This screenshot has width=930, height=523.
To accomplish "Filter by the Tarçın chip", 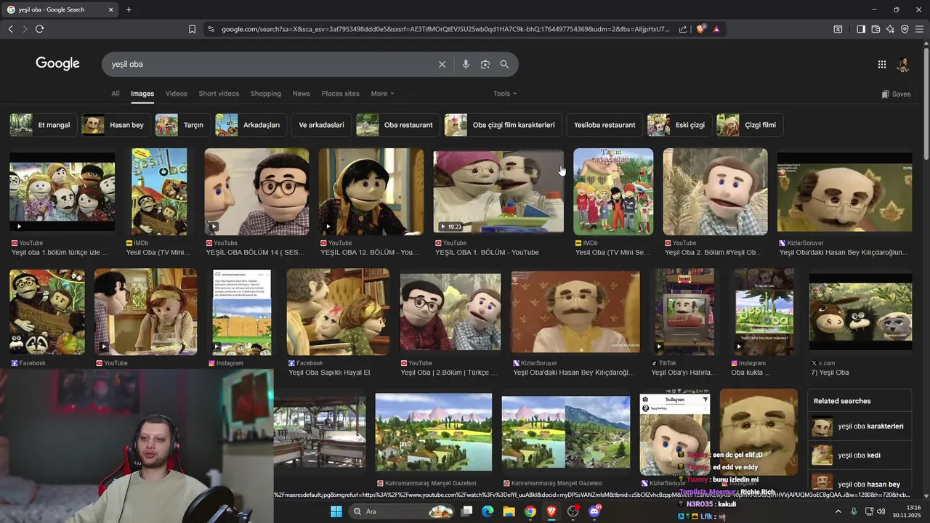I will point(182,125).
